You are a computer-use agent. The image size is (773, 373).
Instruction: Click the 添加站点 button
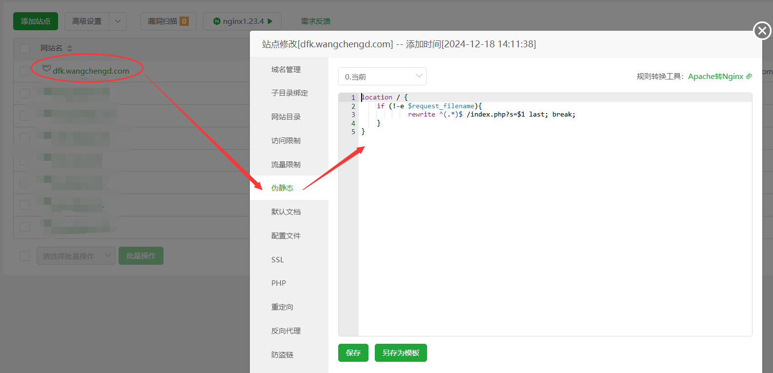(x=36, y=21)
